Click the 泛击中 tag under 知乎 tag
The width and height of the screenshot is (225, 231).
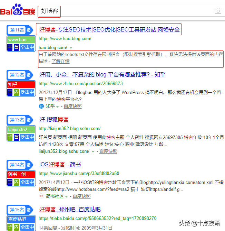pos(27,92)
